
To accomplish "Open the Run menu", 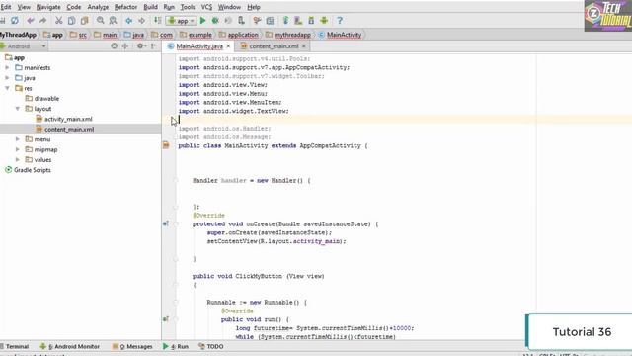I will [x=169, y=7].
